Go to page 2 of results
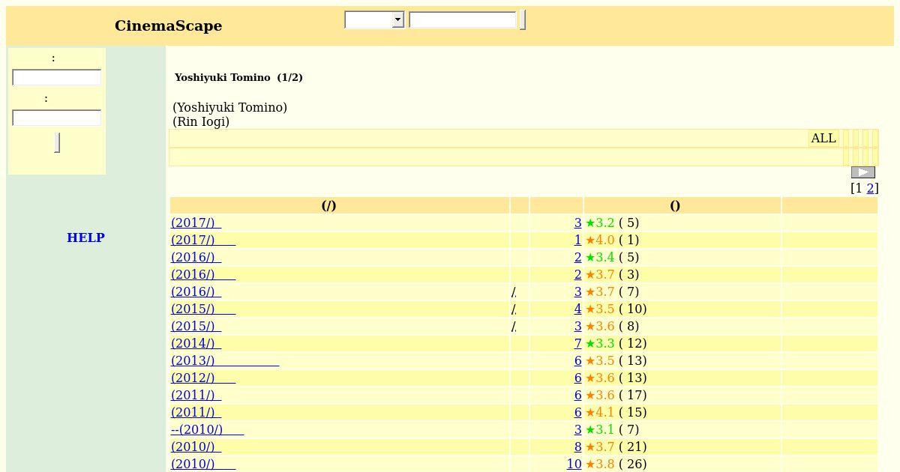Screen dimensions: 900x472 coord(870,188)
